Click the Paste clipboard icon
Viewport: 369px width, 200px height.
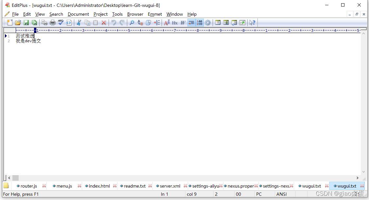click(95, 23)
